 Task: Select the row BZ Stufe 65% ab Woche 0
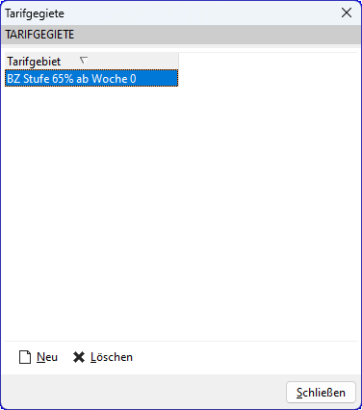point(91,78)
